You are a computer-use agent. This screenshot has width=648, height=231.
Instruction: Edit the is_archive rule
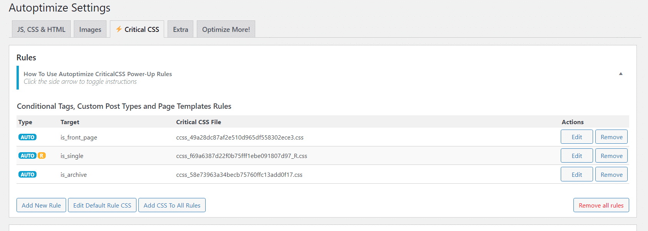(x=577, y=174)
